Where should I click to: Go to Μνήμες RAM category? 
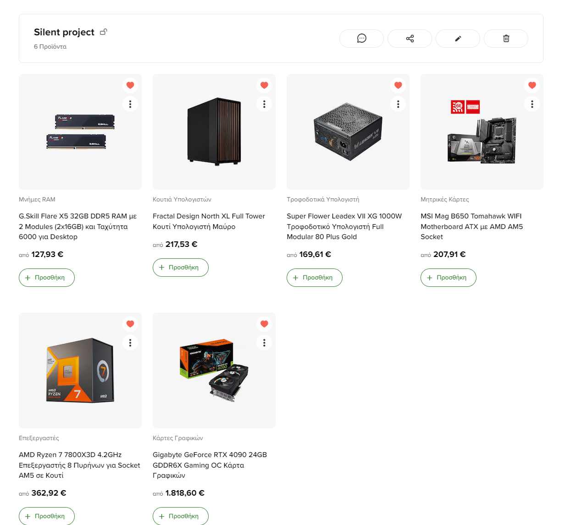point(37,200)
